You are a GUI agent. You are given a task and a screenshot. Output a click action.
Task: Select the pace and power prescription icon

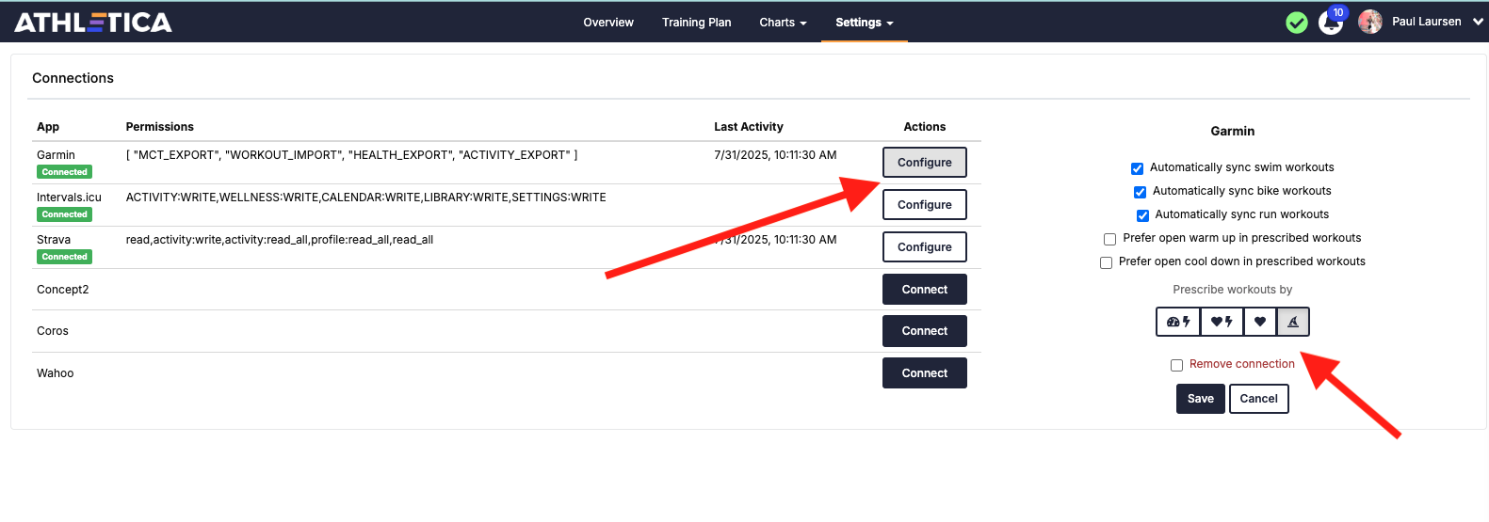1178,322
